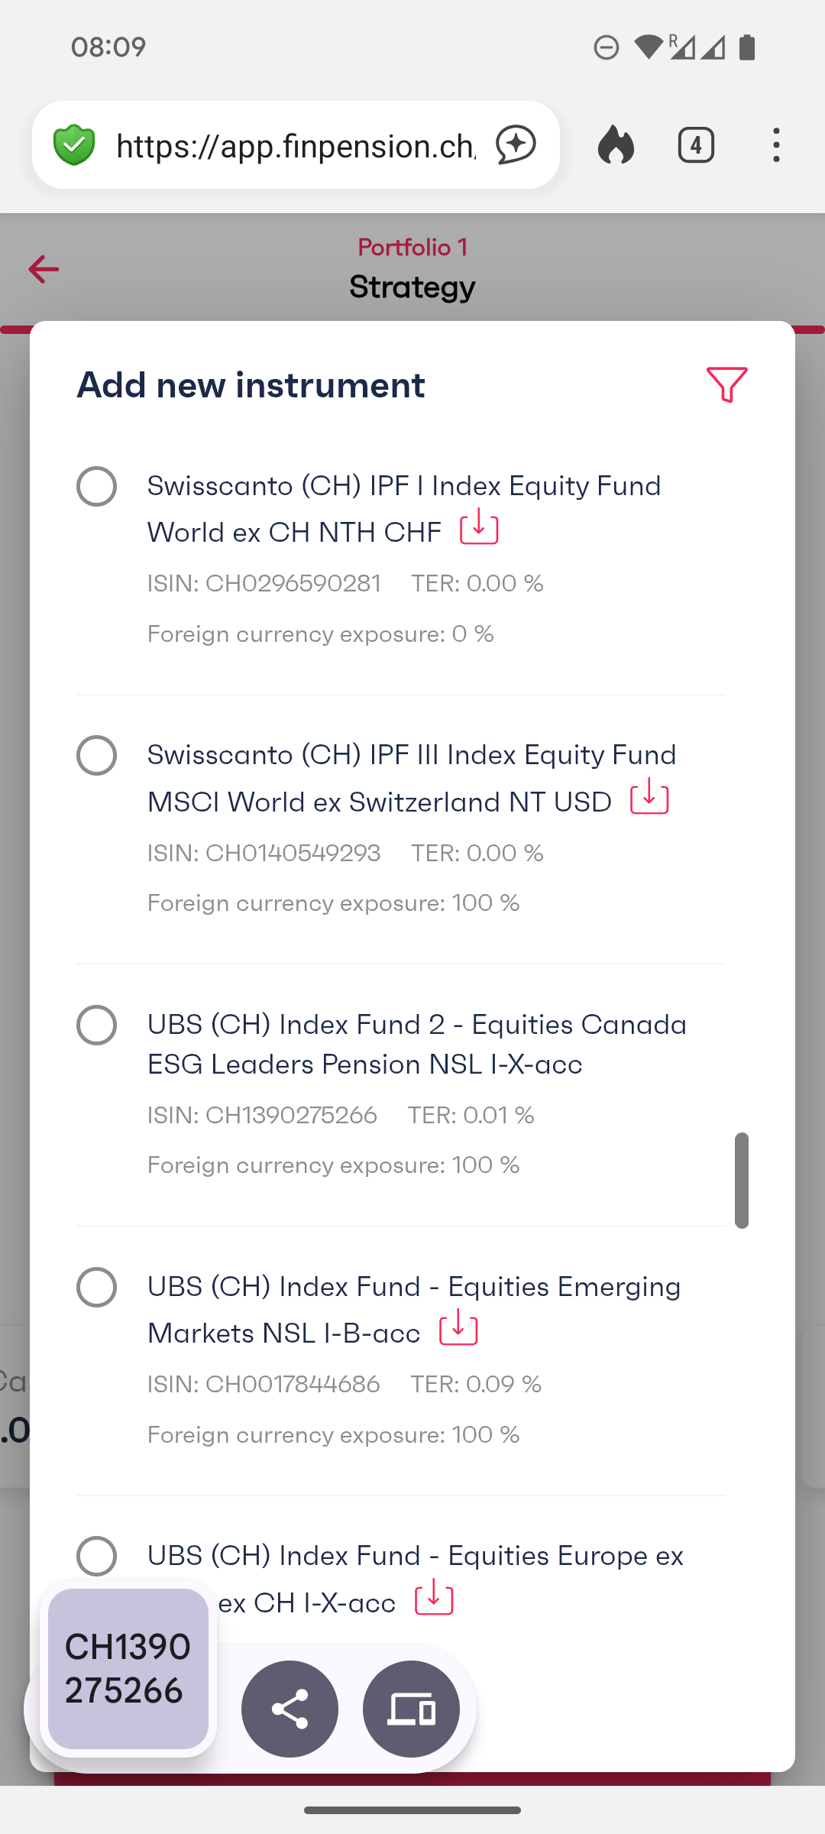
Task: Click the green shield site security icon
Action: point(74,145)
